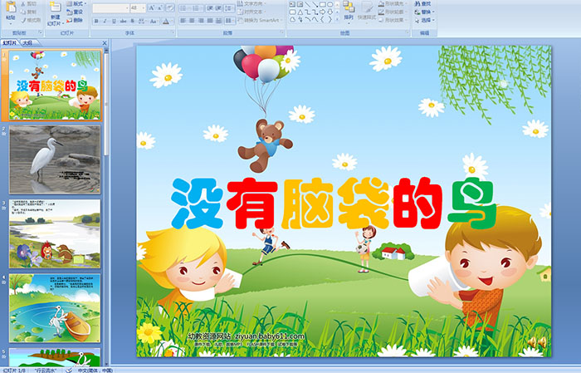
Task: Select the white egret slide thumbnail
Action: (x=55, y=159)
